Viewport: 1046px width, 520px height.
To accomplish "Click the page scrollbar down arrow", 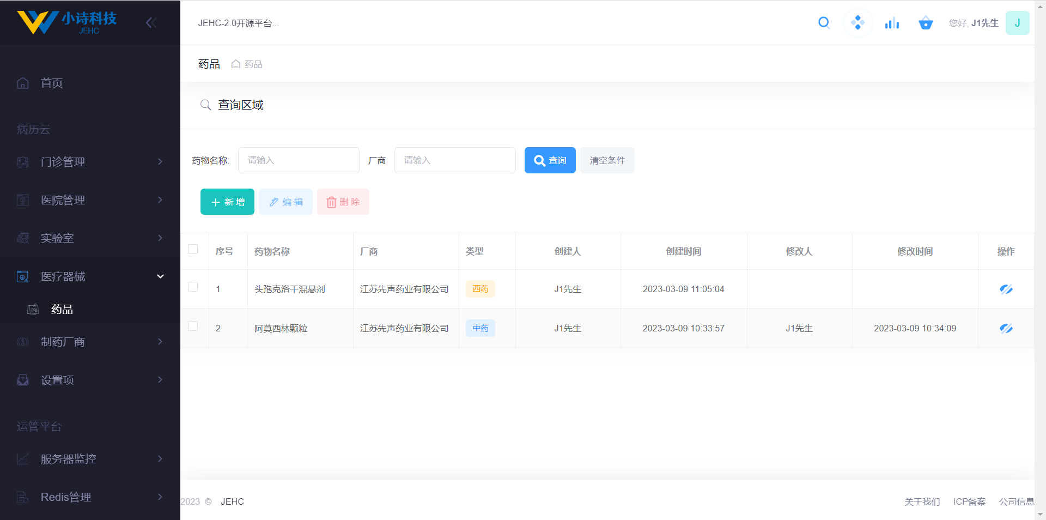I will [1040, 514].
